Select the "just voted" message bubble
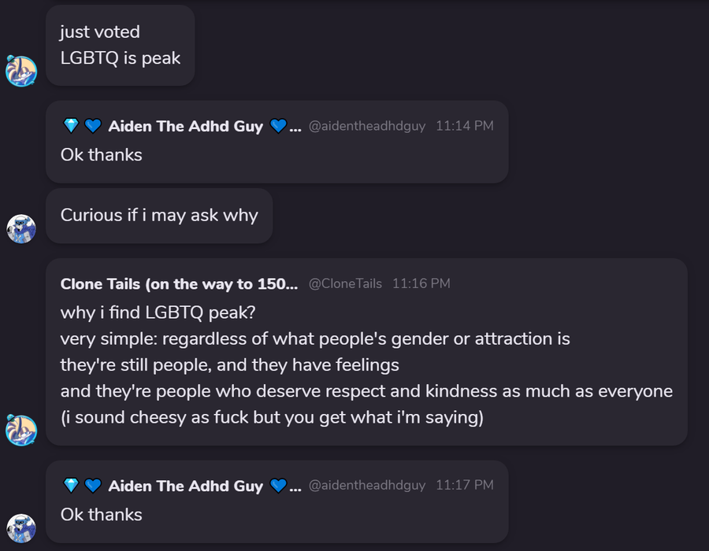This screenshot has height=551, width=709. [x=120, y=44]
